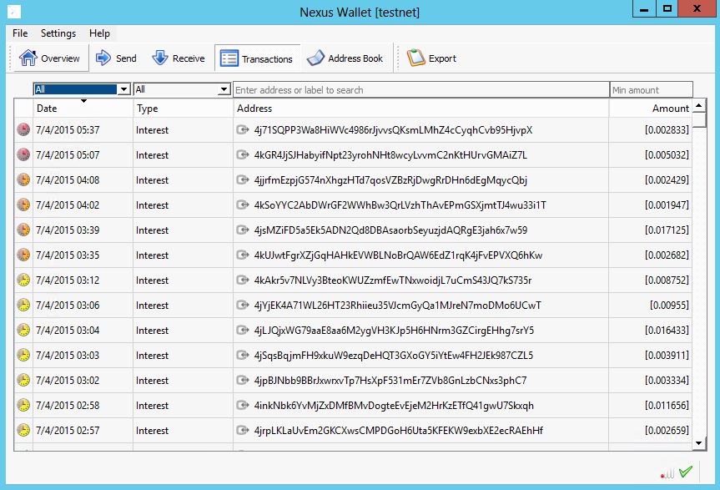Select the amount [0.00955]
Viewport: 720px width, 490px height.
[669, 306]
